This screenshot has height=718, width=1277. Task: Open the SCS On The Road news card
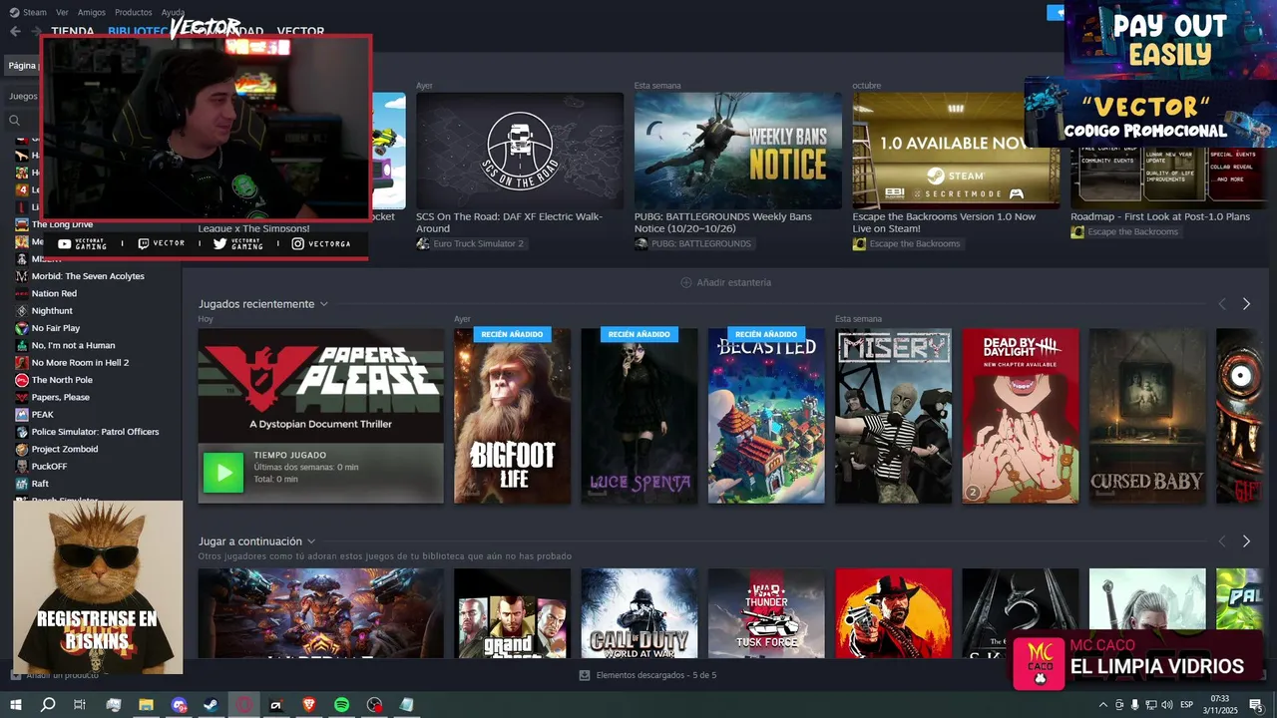[x=520, y=151]
